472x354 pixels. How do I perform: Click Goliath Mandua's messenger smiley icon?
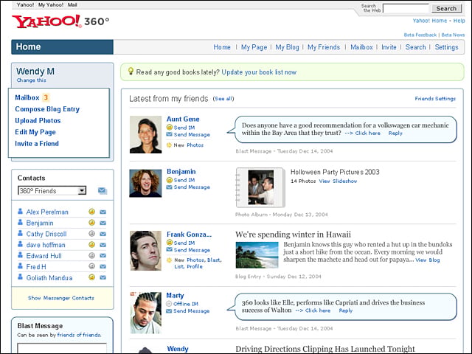pyautogui.click(x=91, y=277)
